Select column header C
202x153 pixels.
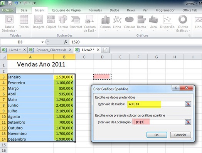(x=84, y=57)
